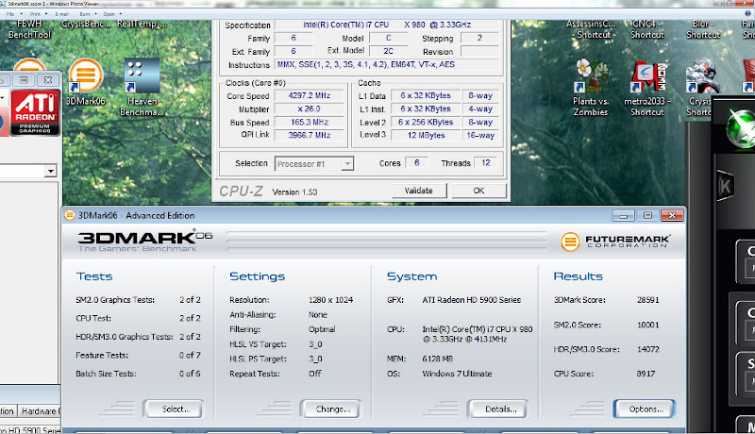Click Change... under the Settings section

pos(329,409)
